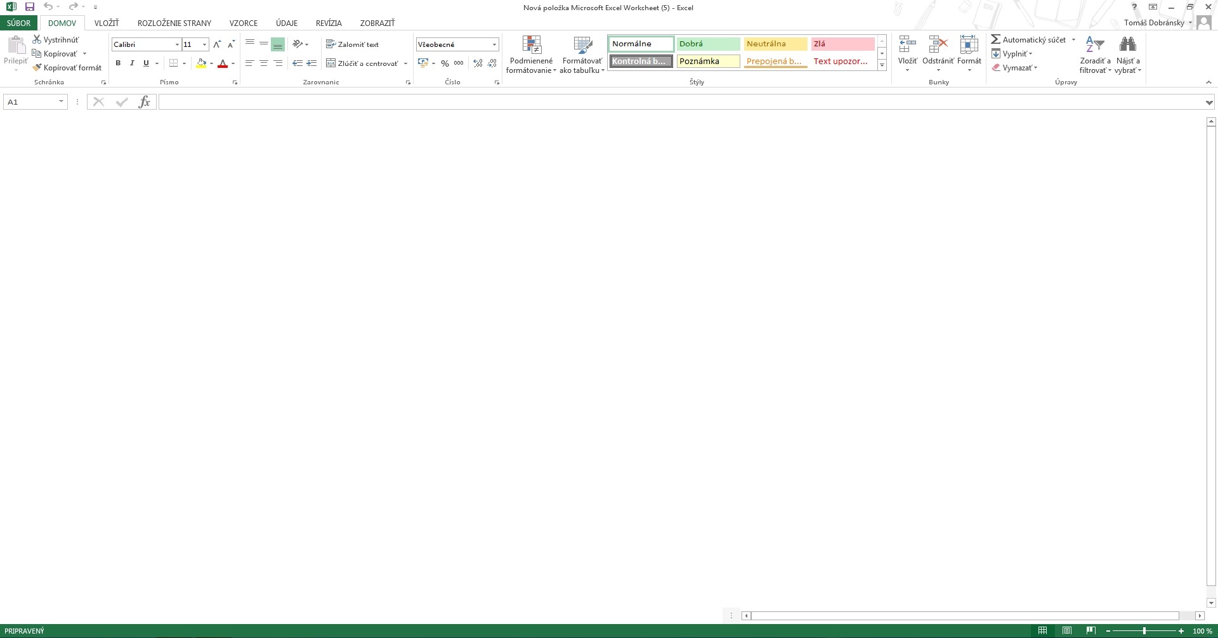Expand the cell styles gallery
The width and height of the screenshot is (1218, 638).
click(882, 66)
